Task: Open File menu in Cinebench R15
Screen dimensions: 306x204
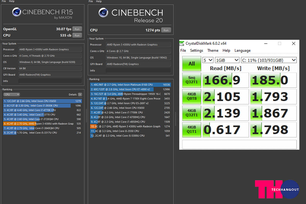Action: (4, 1)
